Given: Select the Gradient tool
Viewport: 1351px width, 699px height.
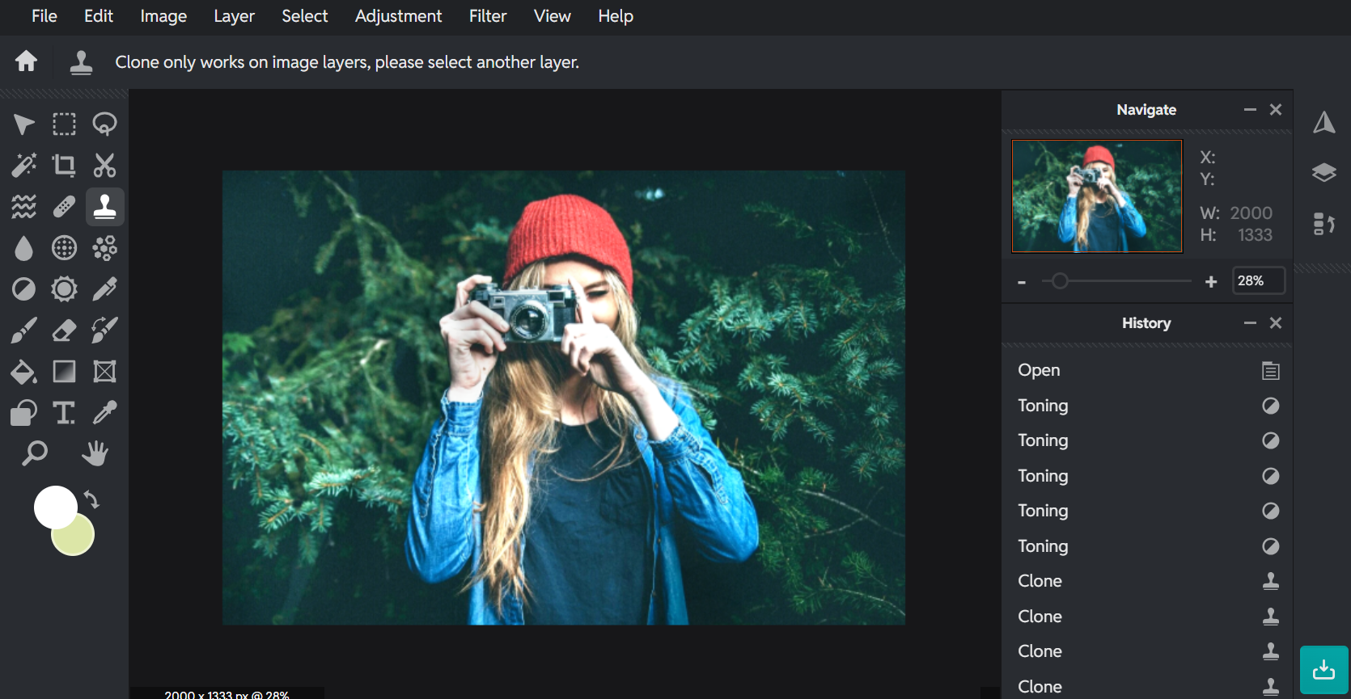Looking at the screenshot, I should [x=64, y=372].
